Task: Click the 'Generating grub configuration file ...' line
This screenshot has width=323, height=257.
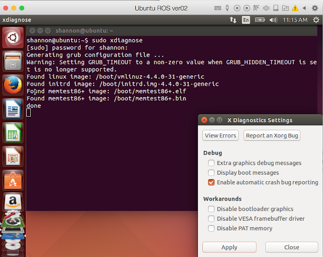Action: [x=95, y=55]
